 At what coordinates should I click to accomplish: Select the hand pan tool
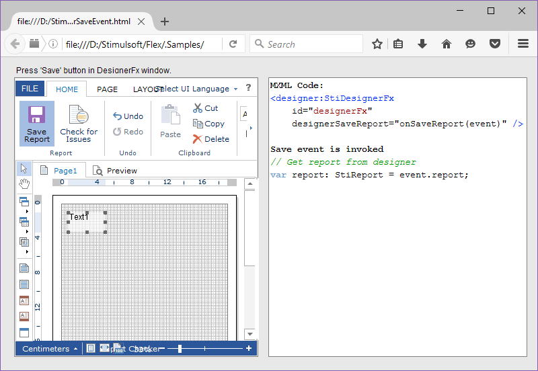click(24, 184)
